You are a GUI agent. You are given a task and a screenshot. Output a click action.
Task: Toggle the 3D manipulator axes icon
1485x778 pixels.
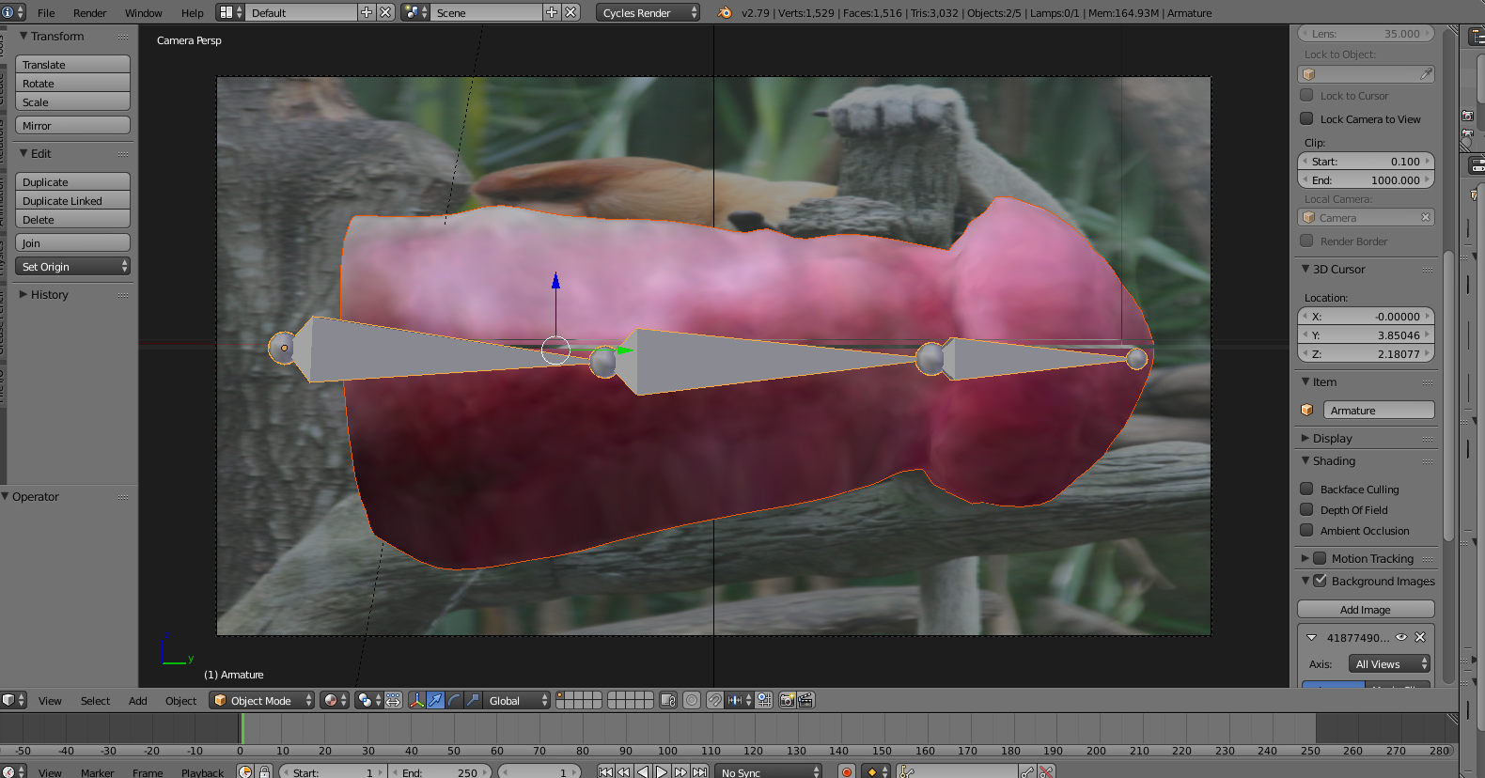point(416,700)
